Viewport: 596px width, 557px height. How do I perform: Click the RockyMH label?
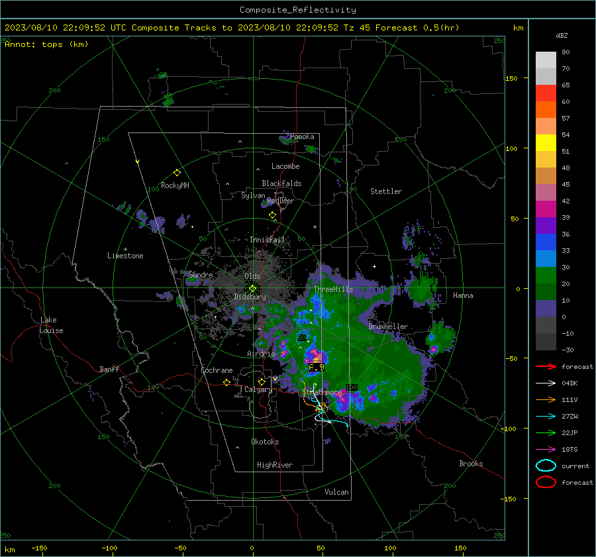coord(175,185)
